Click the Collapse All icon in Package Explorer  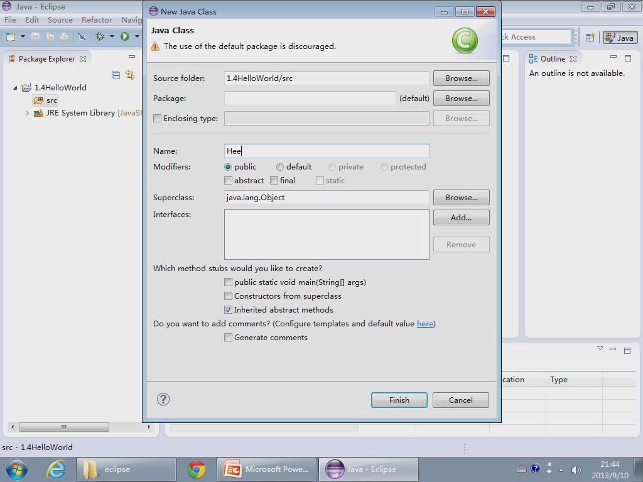tap(116, 75)
